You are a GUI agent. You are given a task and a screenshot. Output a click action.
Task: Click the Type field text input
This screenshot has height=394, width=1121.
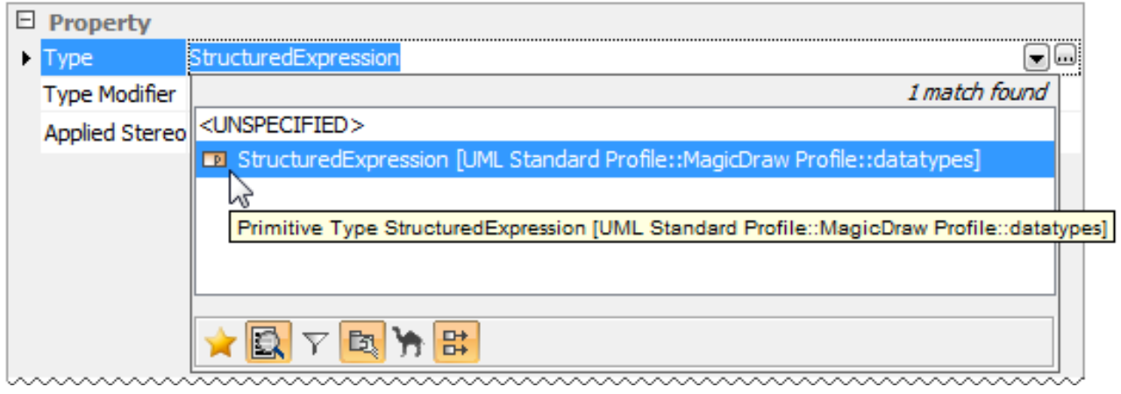tap(614, 59)
